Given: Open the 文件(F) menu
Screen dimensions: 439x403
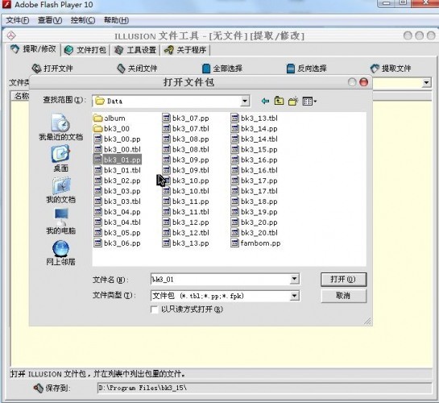Looking at the screenshot, I should [x=18, y=20].
